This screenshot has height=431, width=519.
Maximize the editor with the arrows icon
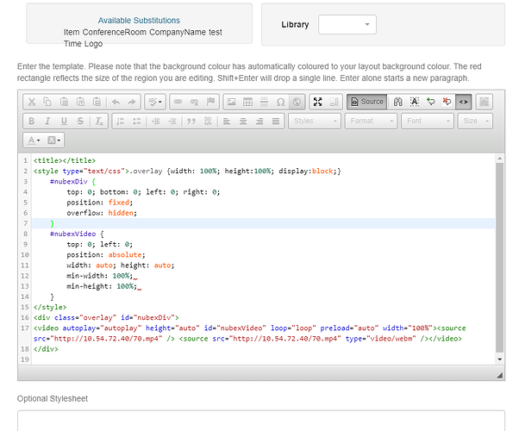[x=318, y=102]
